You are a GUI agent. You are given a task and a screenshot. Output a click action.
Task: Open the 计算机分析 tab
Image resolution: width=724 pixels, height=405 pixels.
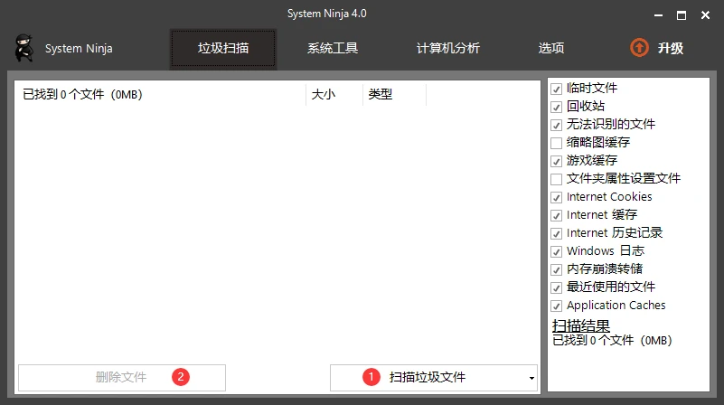(448, 48)
